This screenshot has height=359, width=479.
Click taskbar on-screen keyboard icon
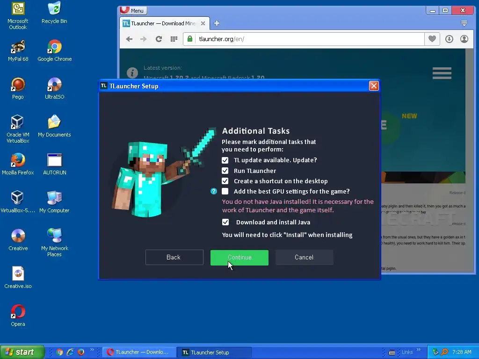(x=392, y=352)
